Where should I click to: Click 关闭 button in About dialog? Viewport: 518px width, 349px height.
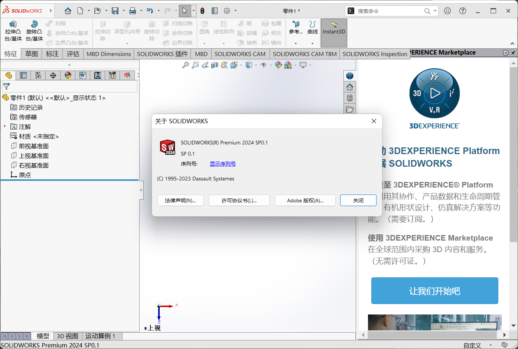pos(358,200)
